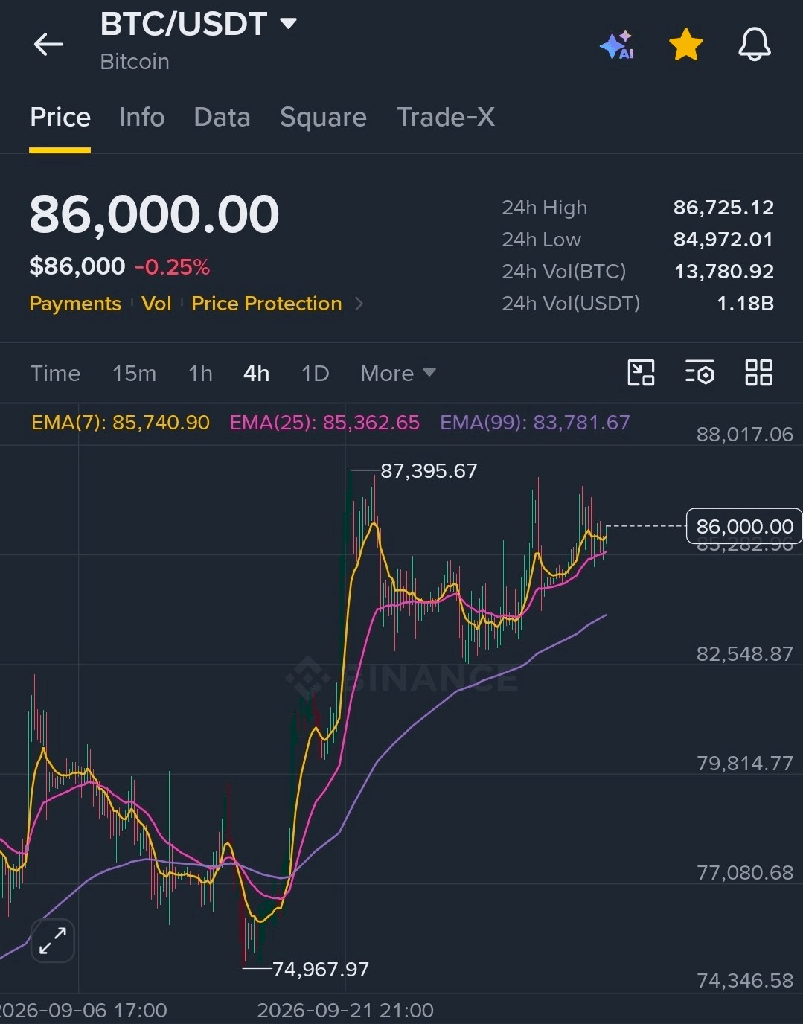Expand tags with the chevron after Price Protection
The width and height of the screenshot is (803, 1024).
[x=359, y=304]
